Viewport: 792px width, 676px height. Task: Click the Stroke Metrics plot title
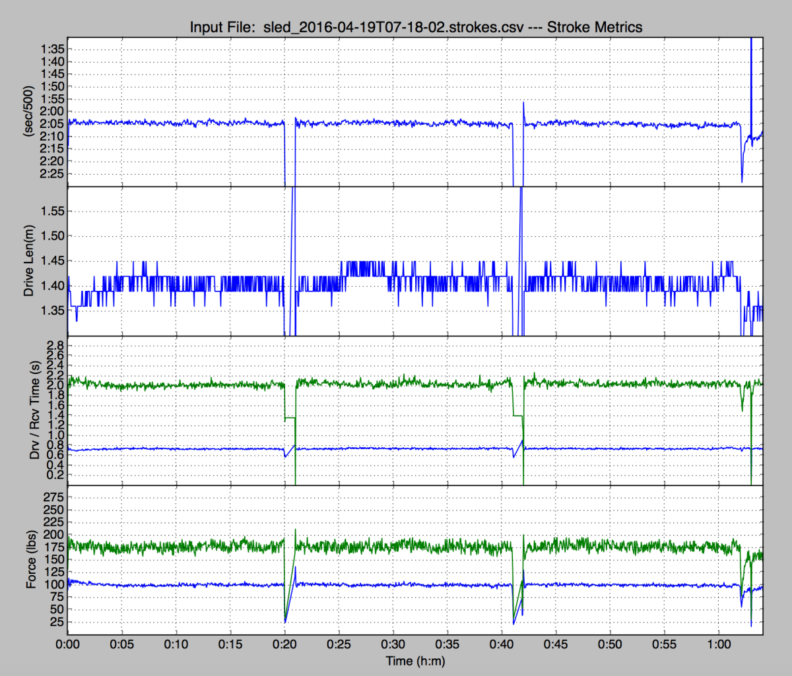(416, 27)
